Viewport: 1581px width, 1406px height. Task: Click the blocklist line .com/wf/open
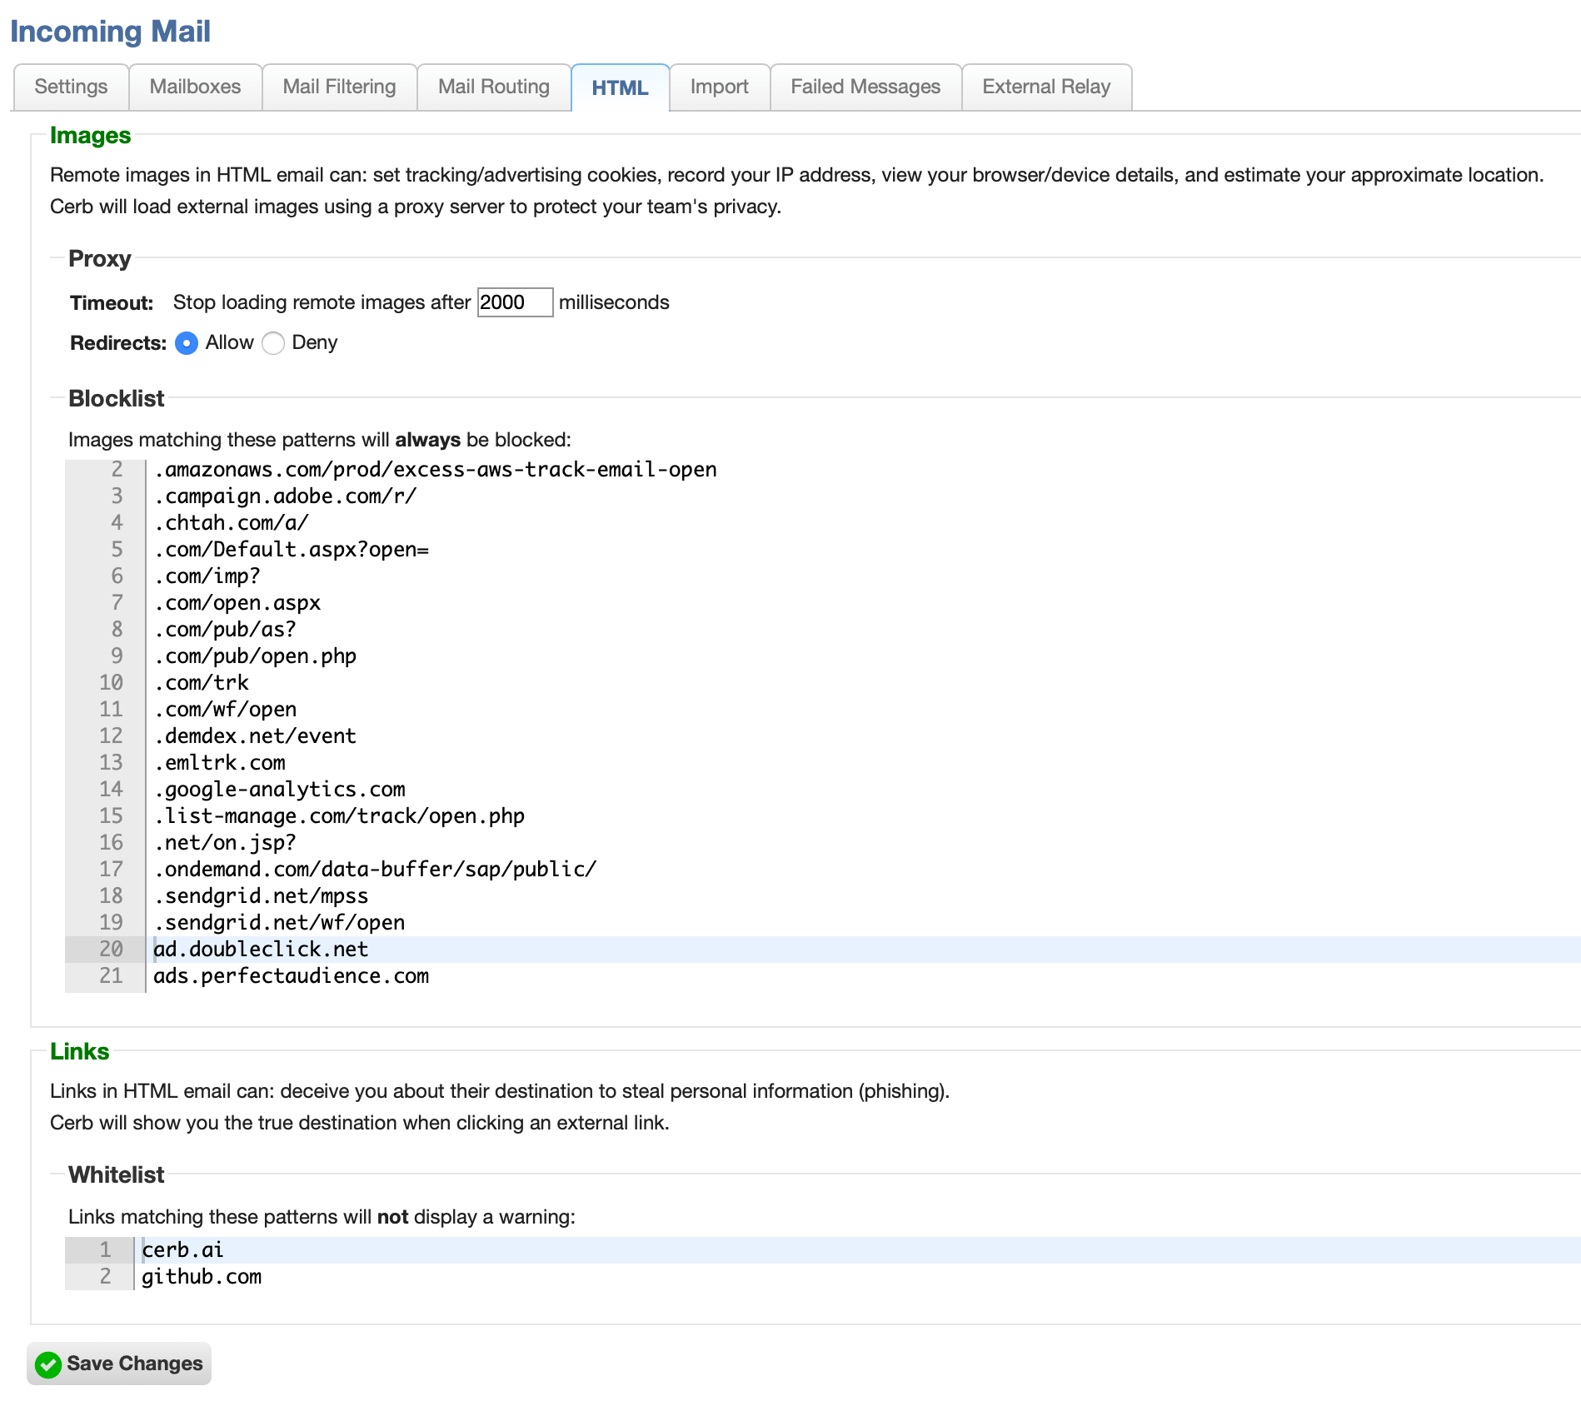pyautogui.click(x=225, y=710)
